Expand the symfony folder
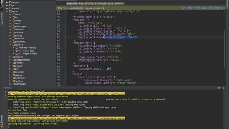This screenshot has width=229, height=129. coord(10,81)
